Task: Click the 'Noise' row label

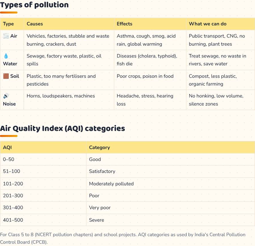Action: 9,104
